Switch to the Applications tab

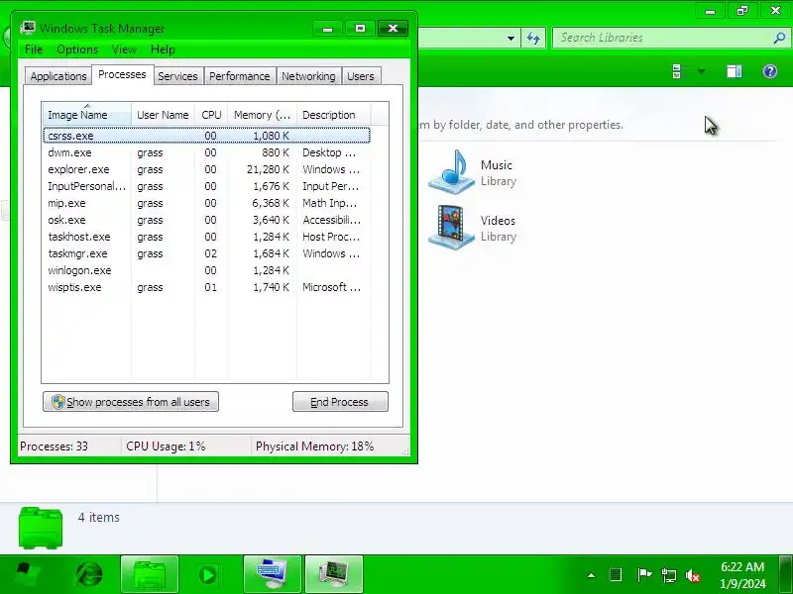click(x=58, y=76)
